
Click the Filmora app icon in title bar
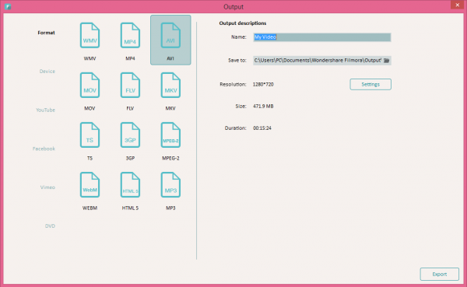pyautogui.click(x=8, y=6)
